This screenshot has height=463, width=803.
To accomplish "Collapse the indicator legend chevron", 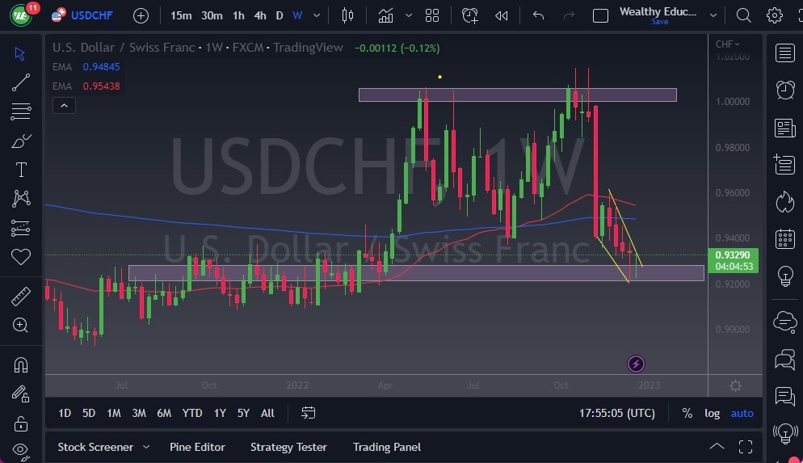I will 64,106.
